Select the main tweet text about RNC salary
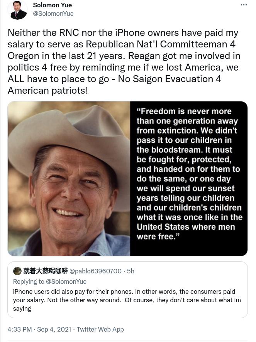Image resolution: width=256 pixels, height=342 pixels. 124,62
